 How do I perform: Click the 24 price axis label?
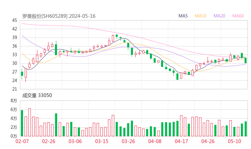[15, 80]
